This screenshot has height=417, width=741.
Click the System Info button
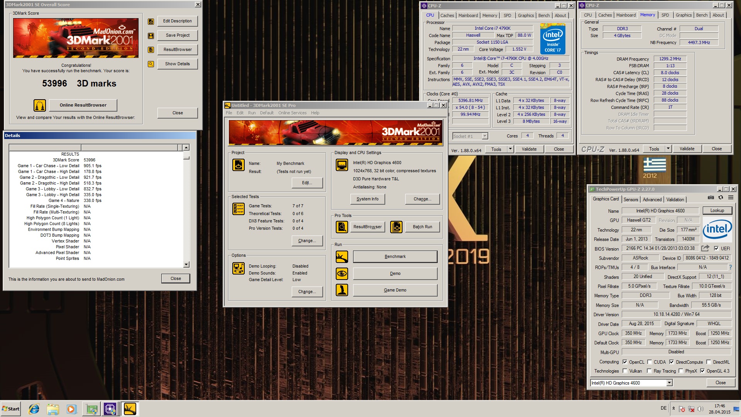[367, 199]
